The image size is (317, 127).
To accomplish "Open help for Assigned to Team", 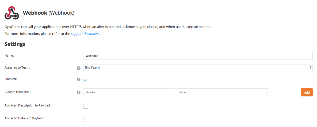I will pos(79,68).
